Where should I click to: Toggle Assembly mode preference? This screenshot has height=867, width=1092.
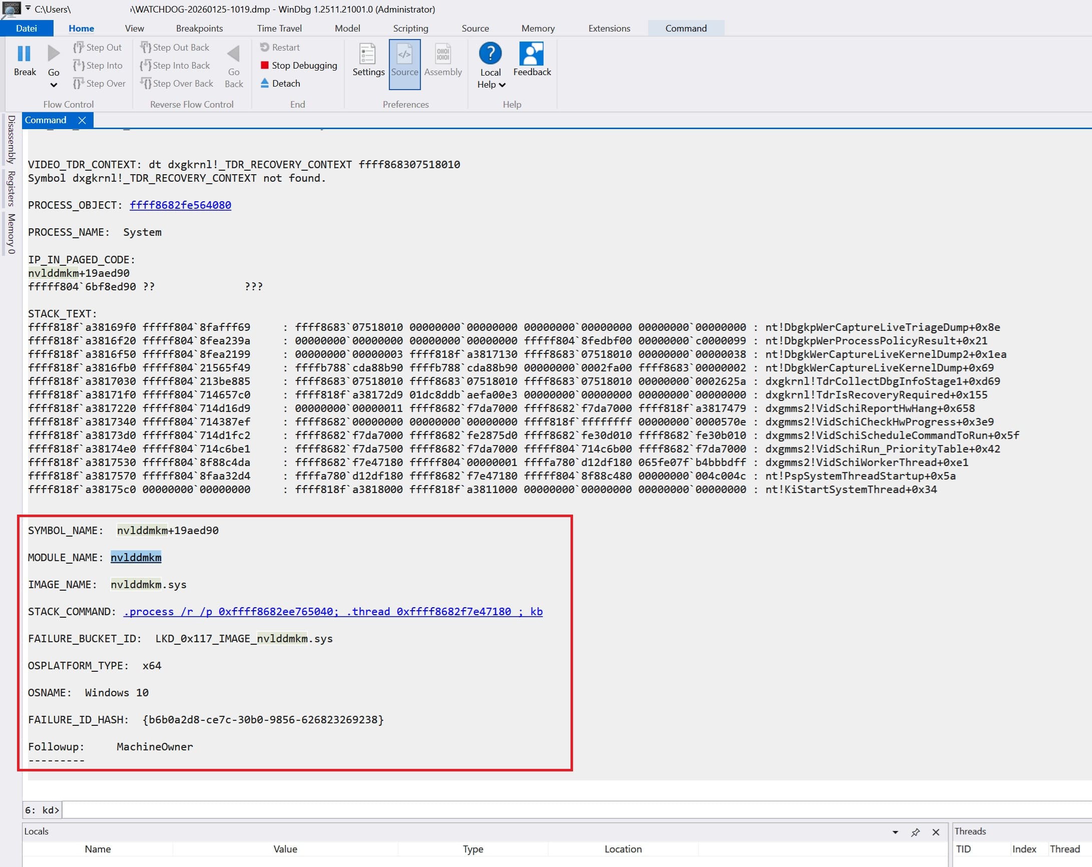(443, 55)
